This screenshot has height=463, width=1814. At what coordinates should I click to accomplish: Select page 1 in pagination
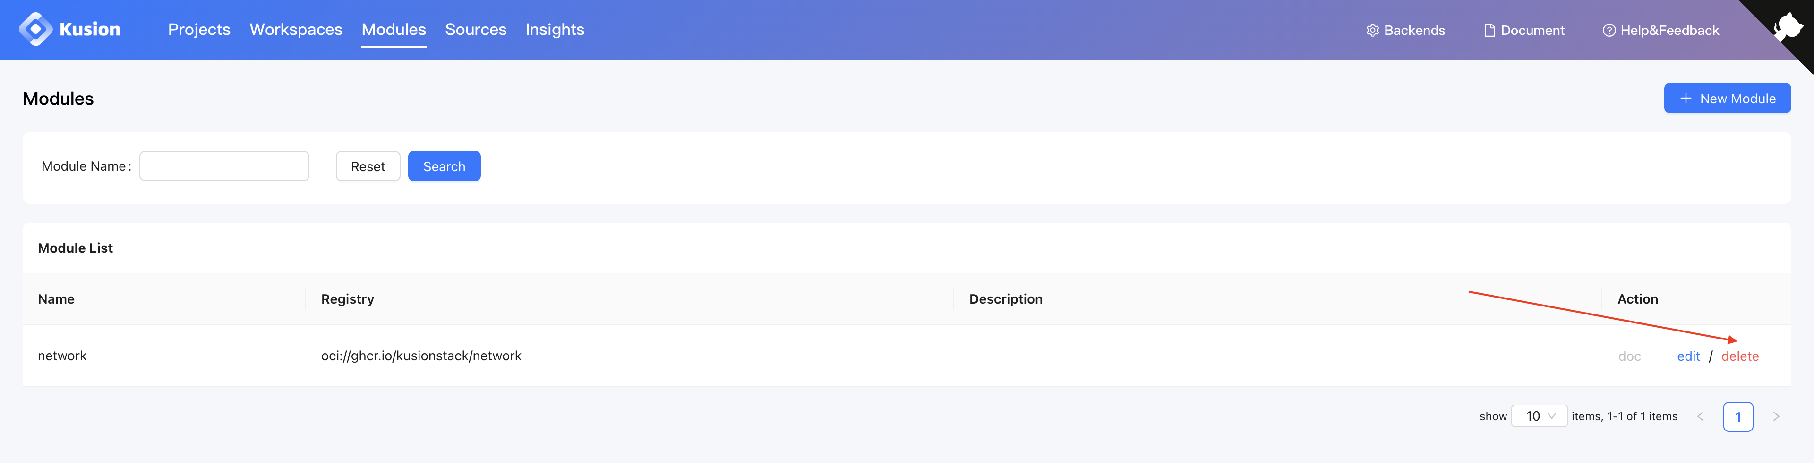click(x=1737, y=417)
